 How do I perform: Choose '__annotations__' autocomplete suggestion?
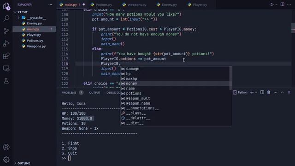[175, 108]
